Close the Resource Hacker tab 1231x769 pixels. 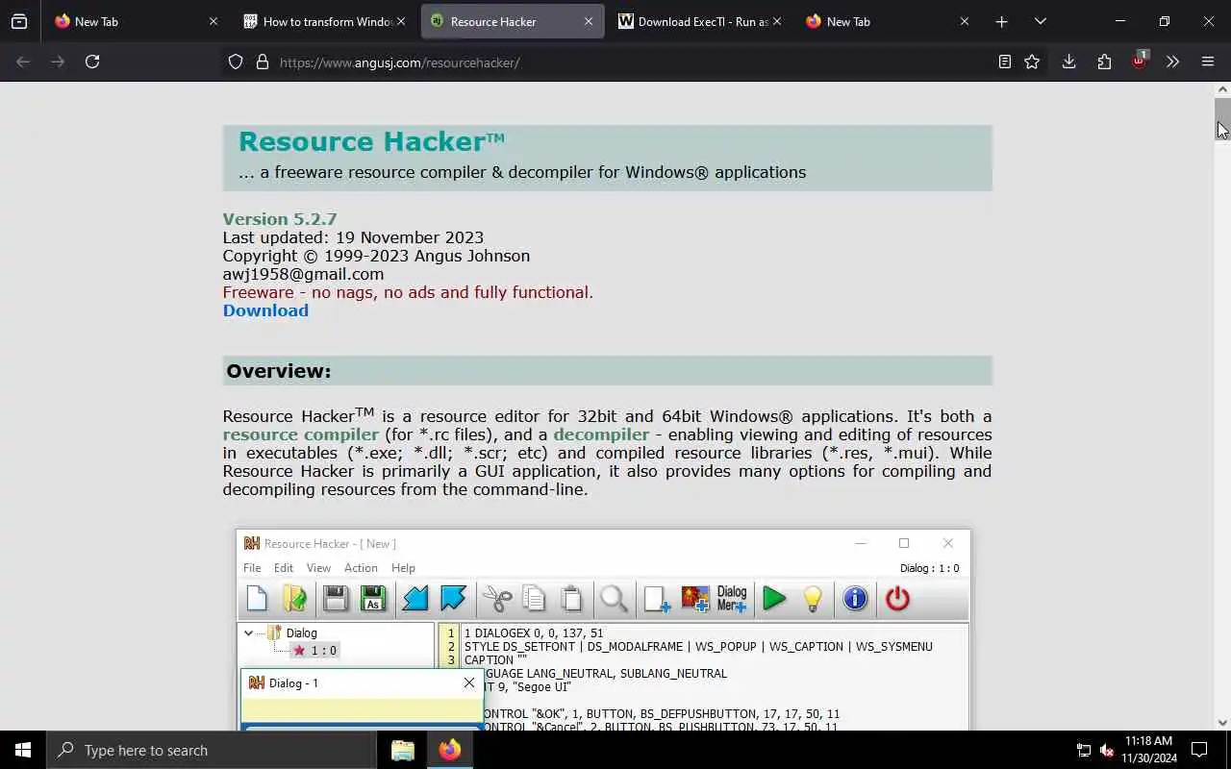(589, 21)
